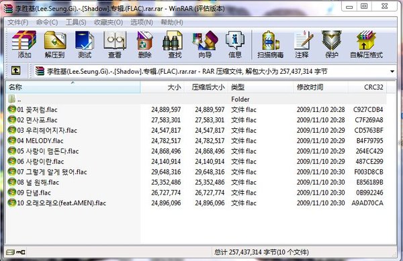Click the icon of 04 MELODY.flac
This screenshot has width=403, height=261.
point(12,140)
